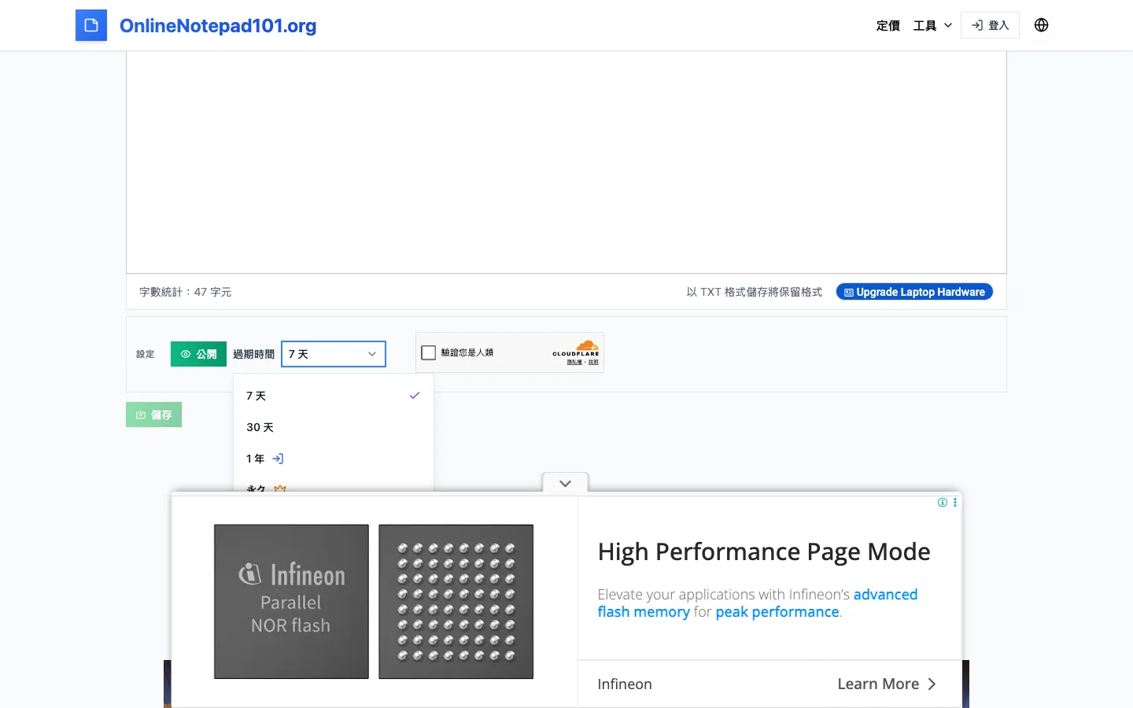Click the Cloudflare logo
Image resolution: width=1133 pixels, height=708 pixels.
(x=576, y=348)
